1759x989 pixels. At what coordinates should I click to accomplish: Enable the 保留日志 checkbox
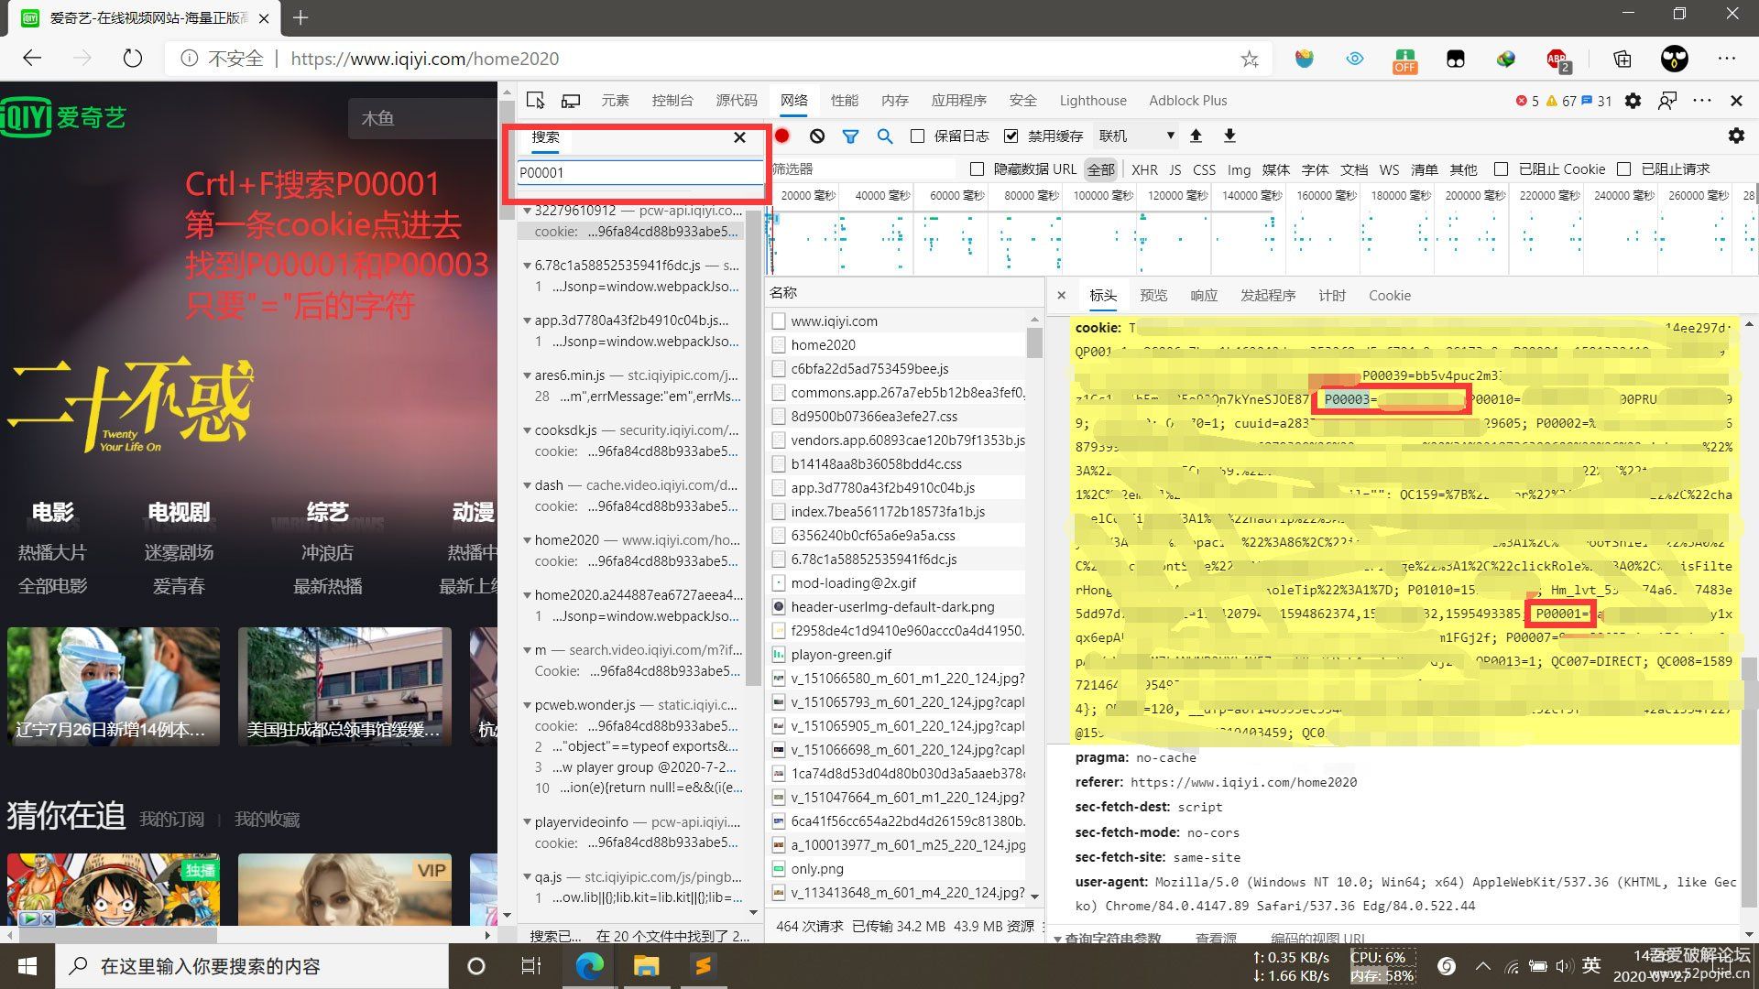(917, 136)
